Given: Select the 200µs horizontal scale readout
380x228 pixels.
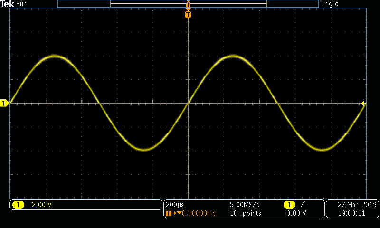Looking at the screenshot, I should [x=174, y=205].
